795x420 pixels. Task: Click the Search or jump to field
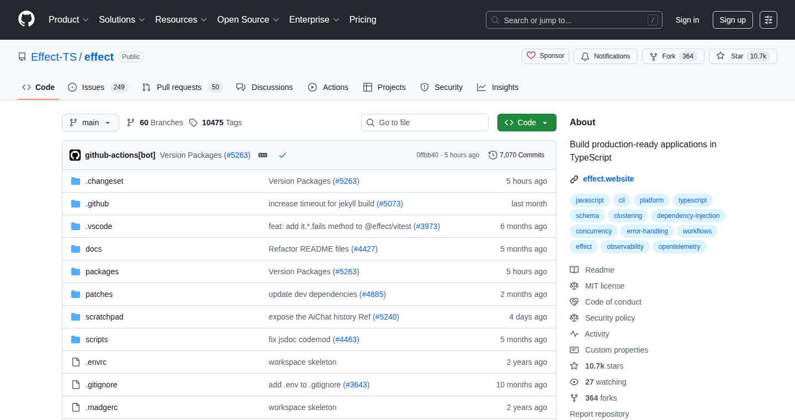[574, 20]
